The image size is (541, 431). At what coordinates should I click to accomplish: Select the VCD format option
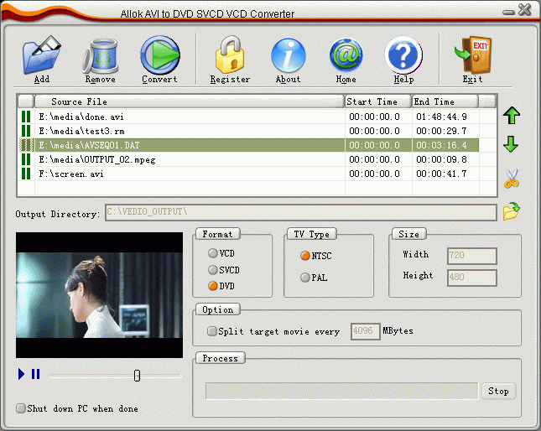point(213,253)
